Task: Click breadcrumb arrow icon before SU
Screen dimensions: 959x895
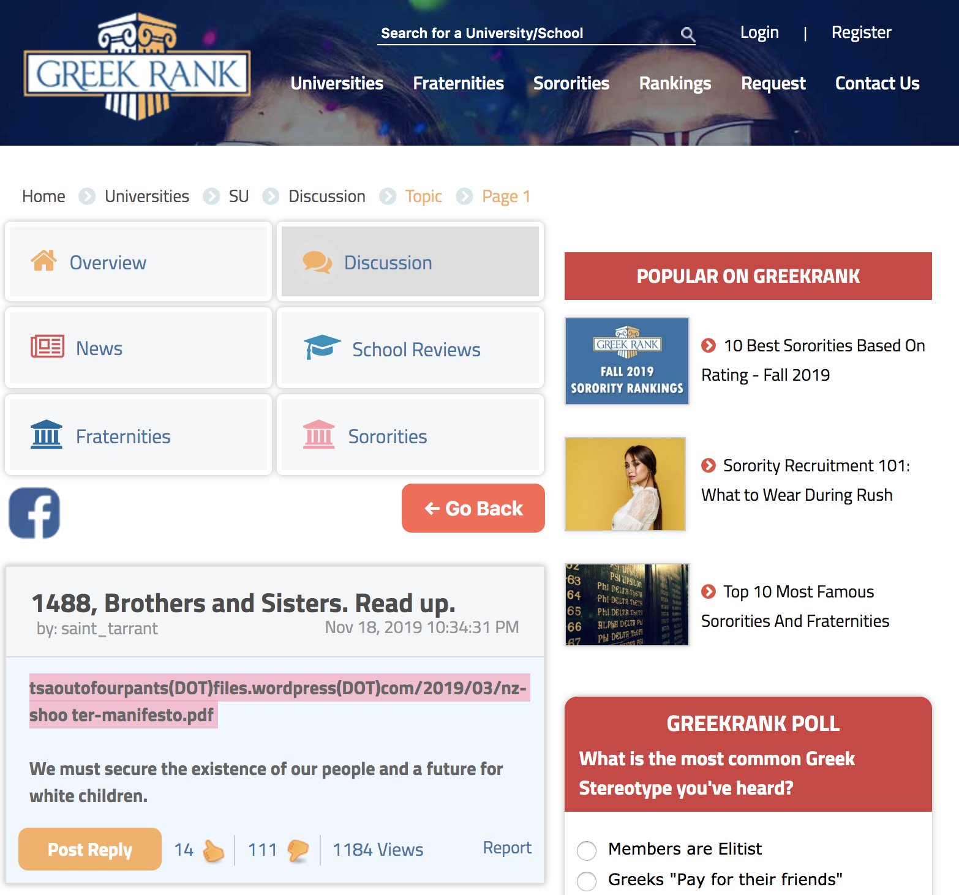Action: [211, 197]
